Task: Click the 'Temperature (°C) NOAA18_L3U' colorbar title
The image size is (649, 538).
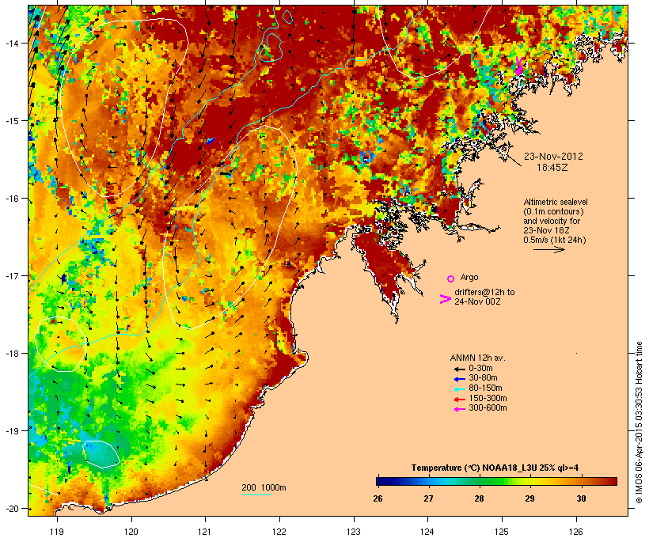Action: coord(473,468)
